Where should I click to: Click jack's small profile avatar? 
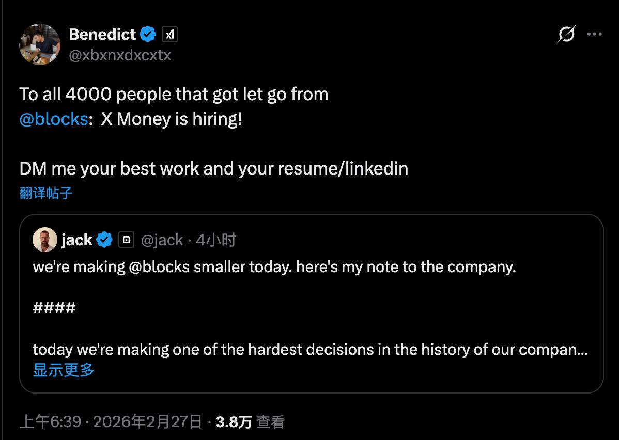(45, 240)
